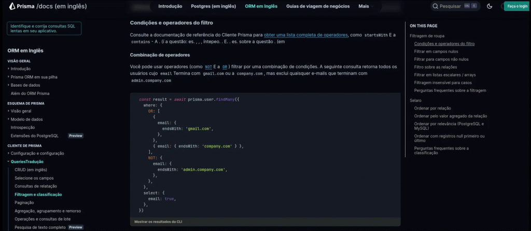Viewport: 531px width, 231px height.
Task: Open the Mais dropdown menu
Action: tap(366, 6)
